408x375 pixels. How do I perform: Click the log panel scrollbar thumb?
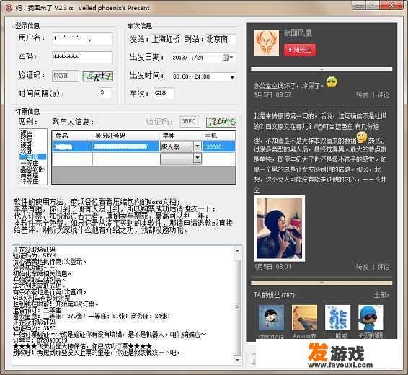237,307
